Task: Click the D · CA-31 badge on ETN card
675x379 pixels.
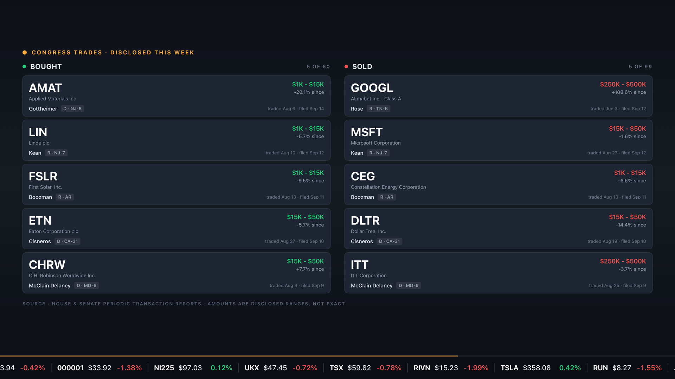Action: 67,241
